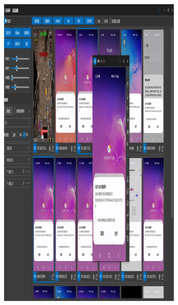Screen dimensions: 178x305
Task: Click device 006 grouping icon
Action: [x=160, y=149]
